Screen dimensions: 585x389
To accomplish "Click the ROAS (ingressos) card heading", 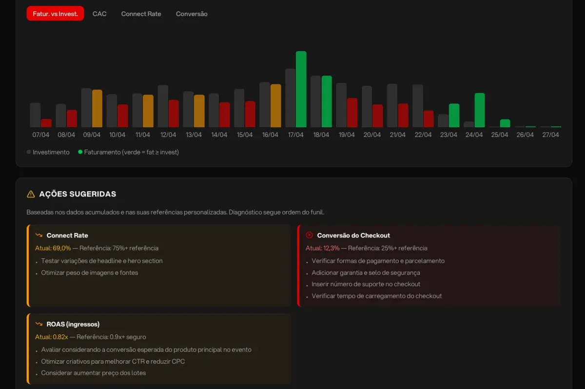I will tap(73, 324).
